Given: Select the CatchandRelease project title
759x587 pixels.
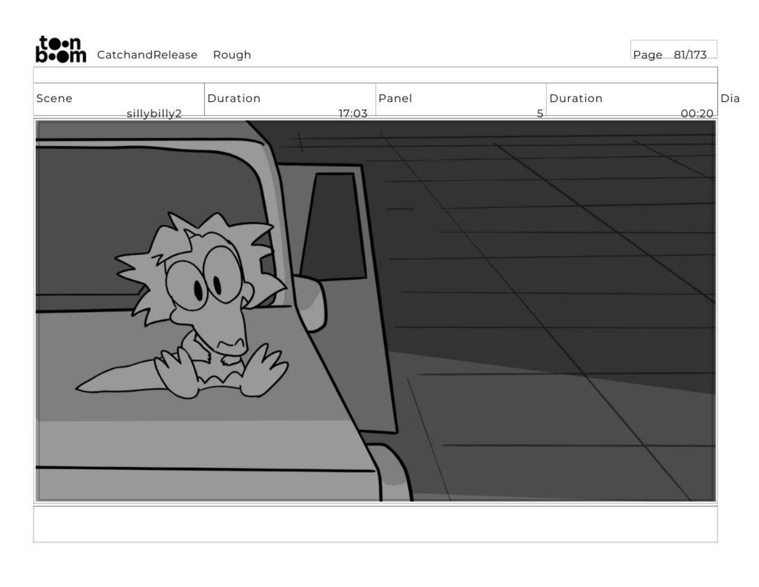Looking at the screenshot, I should (147, 55).
